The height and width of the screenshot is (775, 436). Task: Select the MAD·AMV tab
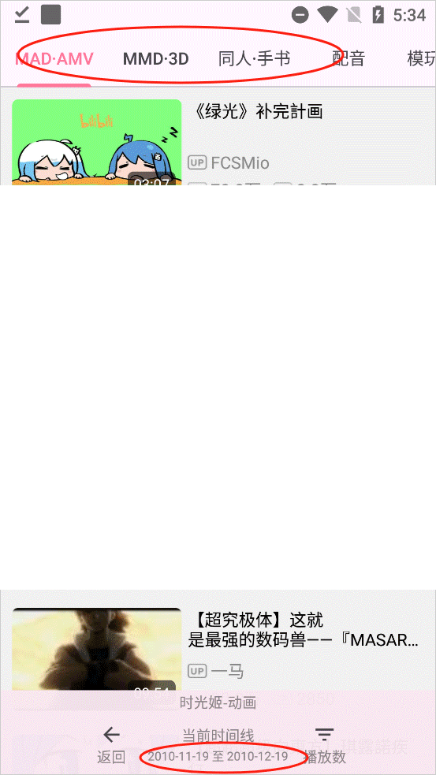[x=54, y=59]
